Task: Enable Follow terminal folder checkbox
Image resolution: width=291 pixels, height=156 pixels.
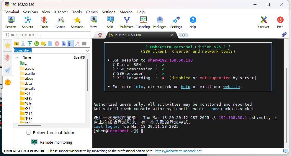Action: point(28,132)
